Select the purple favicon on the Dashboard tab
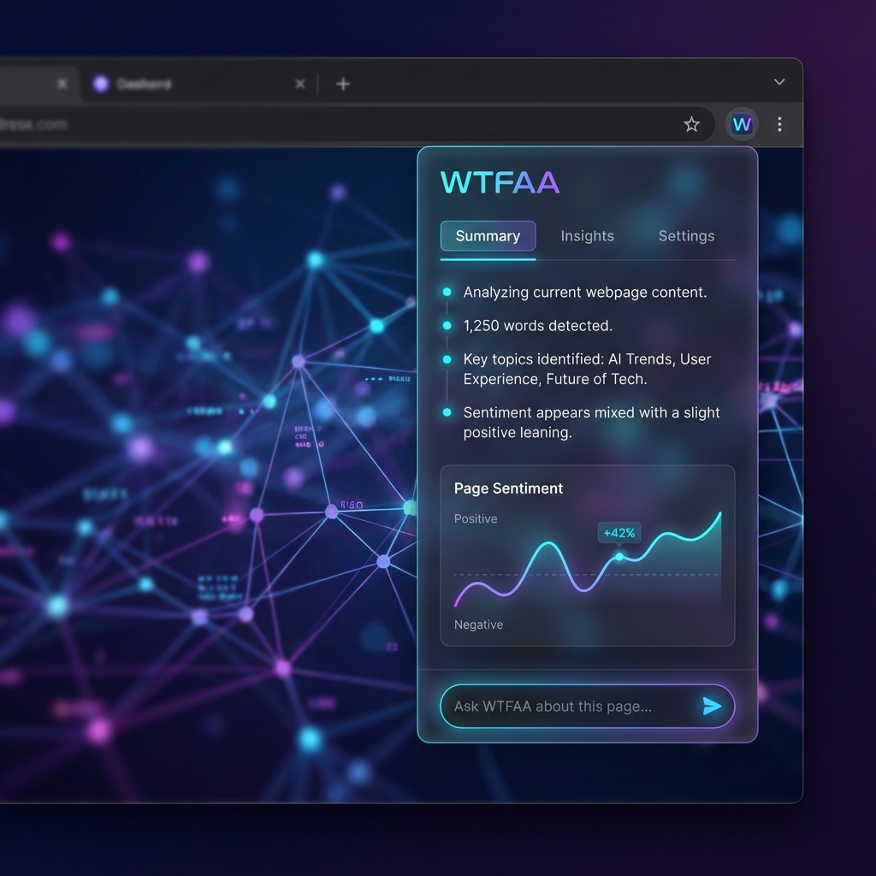The height and width of the screenshot is (876, 876). point(101,83)
